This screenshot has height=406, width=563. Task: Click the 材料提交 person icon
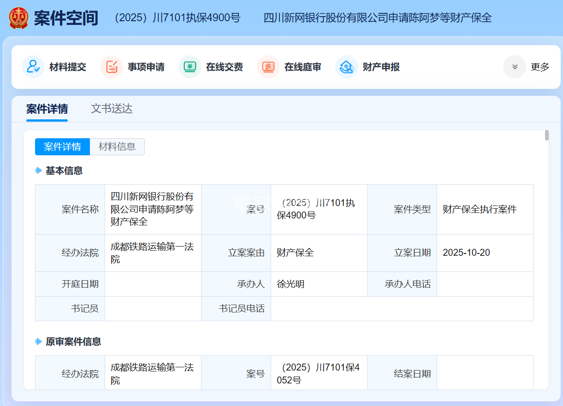(x=33, y=67)
